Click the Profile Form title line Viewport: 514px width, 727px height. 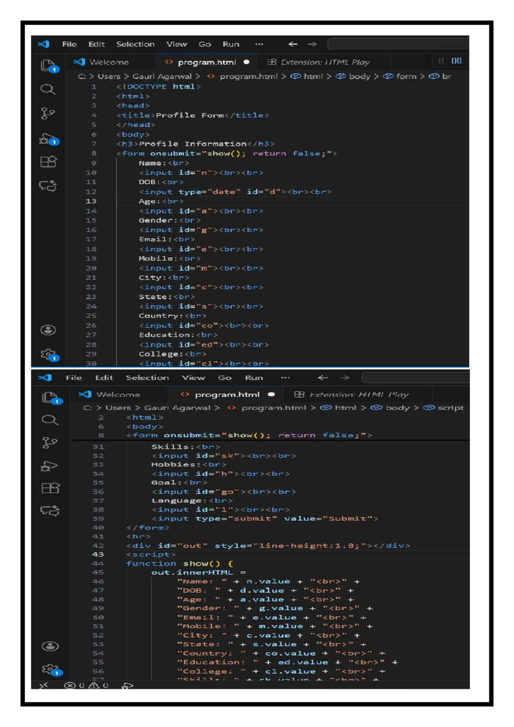pyautogui.click(x=193, y=115)
